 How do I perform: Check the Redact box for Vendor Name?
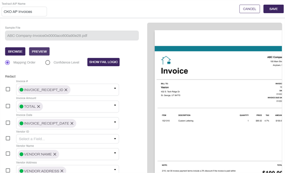click(8, 154)
